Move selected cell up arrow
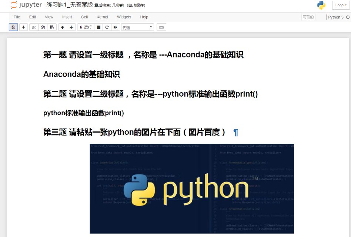Screen dimensions: 351x237 (63, 27)
